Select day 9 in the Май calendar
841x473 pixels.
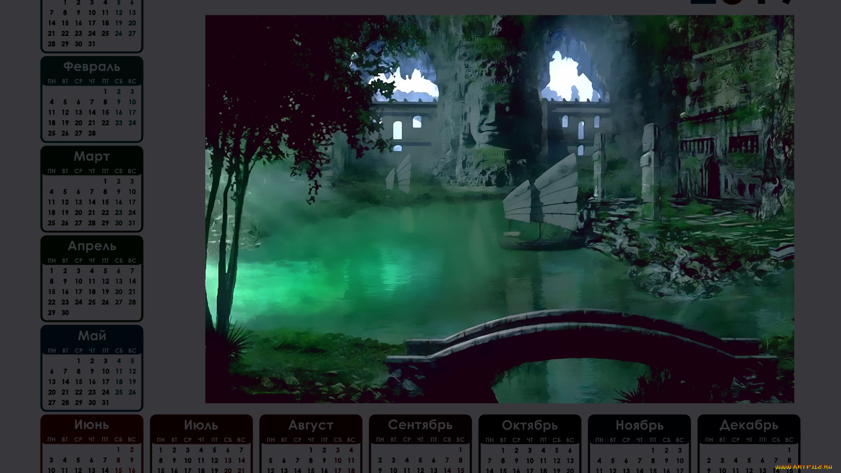tap(92, 371)
